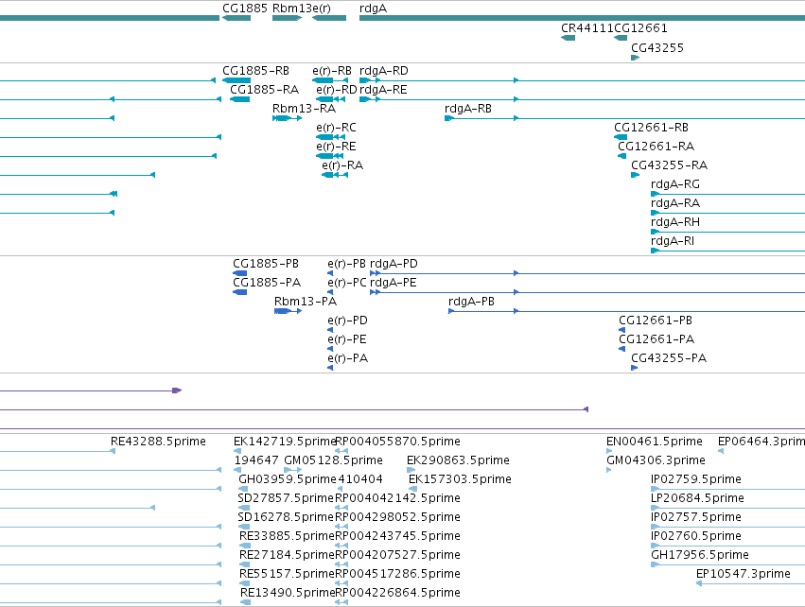Click transcript rdgA-RE label
Image resolution: width=805 pixels, height=607 pixels.
tap(383, 90)
